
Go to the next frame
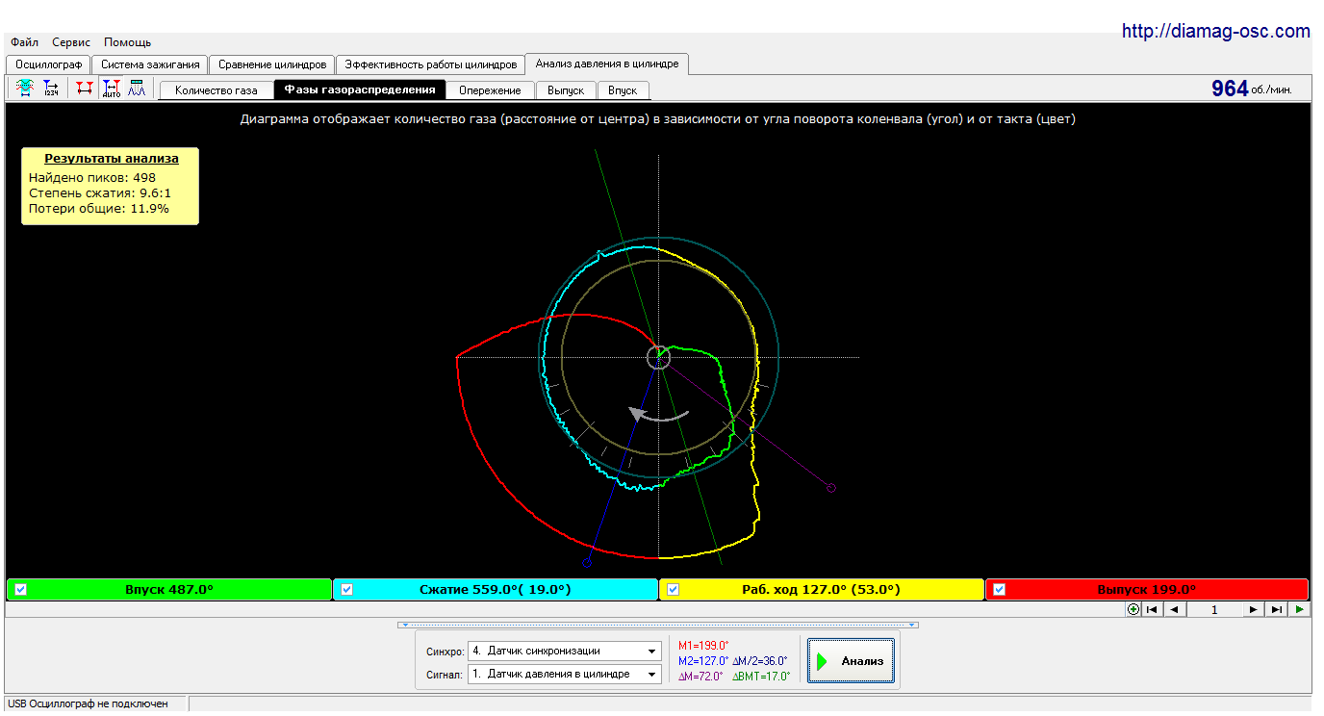(1253, 609)
